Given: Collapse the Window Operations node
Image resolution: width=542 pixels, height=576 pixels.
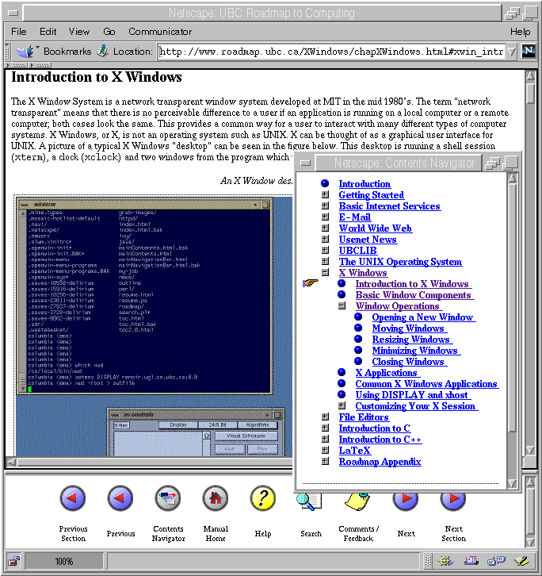Looking at the screenshot, I should click(x=342, y=305).
